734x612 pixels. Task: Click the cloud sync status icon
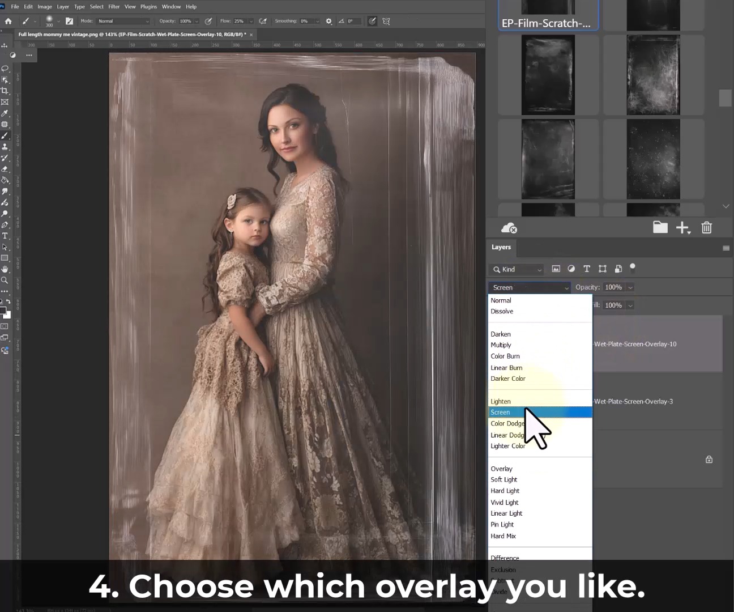(x=509, y=228)
